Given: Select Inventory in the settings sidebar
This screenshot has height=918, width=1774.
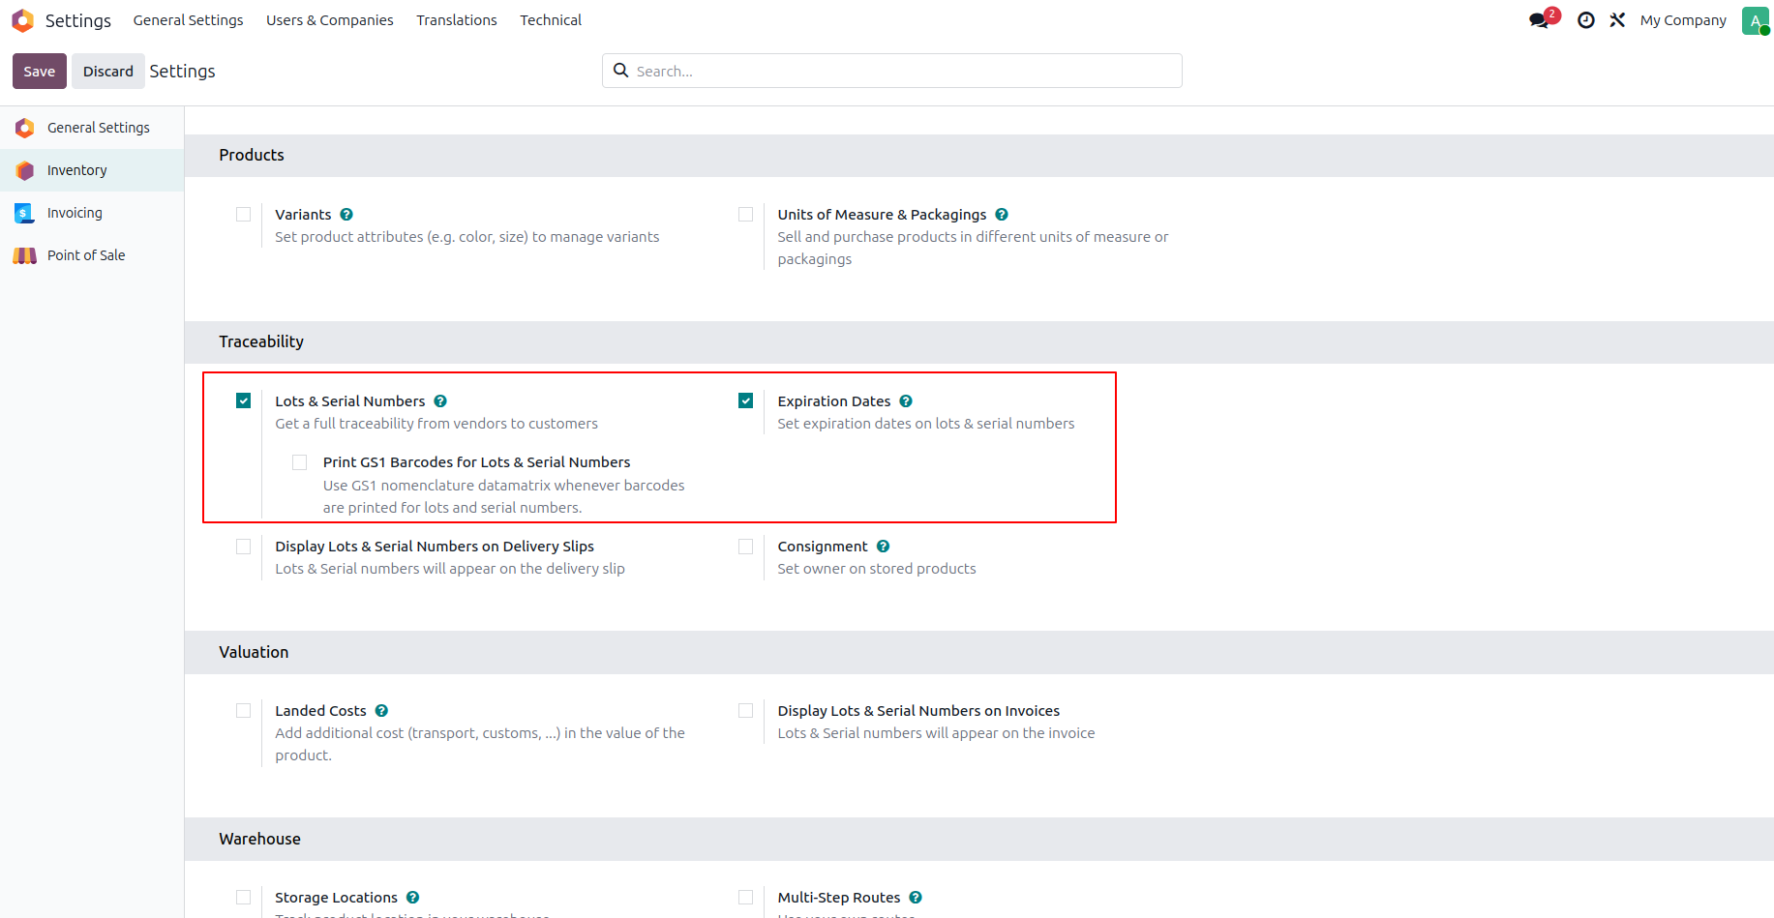Looking at the screenshot, I should (x=92, y=170).
